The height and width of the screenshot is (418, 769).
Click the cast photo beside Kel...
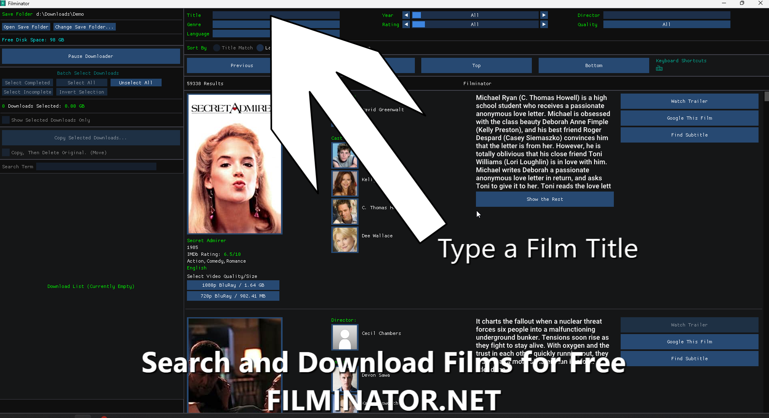[345, 183]
